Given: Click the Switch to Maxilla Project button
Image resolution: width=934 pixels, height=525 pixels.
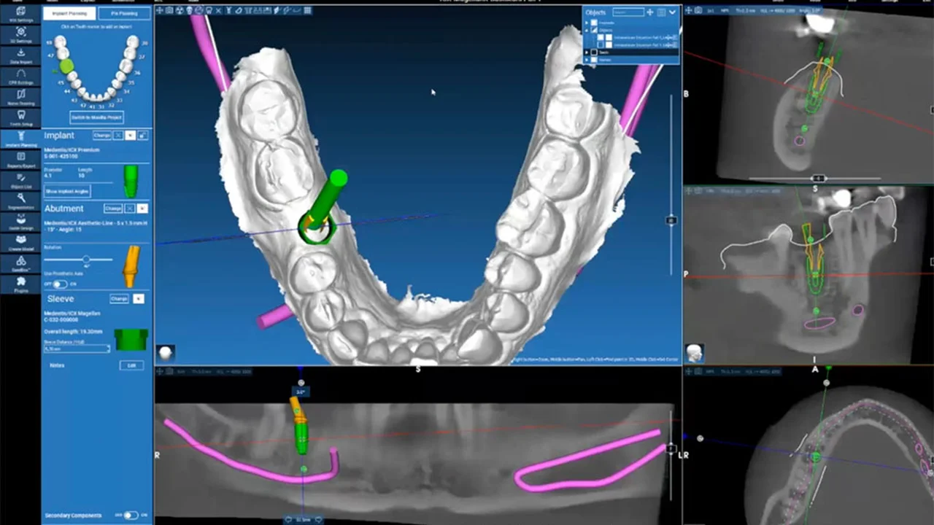Looking at the screenshot, I should point(96,117).
